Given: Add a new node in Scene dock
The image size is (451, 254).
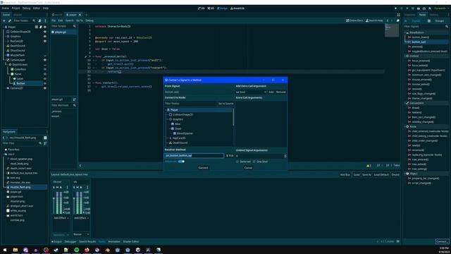Looking at the screenshot, I should click(4, 20).
